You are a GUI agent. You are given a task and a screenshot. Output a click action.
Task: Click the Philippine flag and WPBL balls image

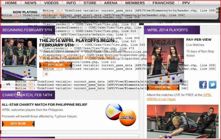(121, 115)
